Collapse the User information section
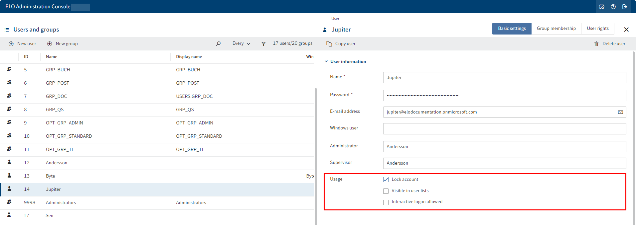The height and width of the screenshot is (225, 636). (326, 61)
